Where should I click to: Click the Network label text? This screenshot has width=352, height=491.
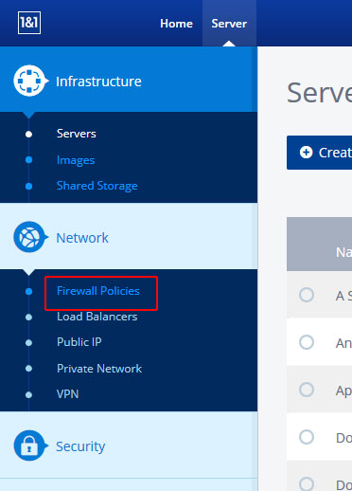82,238
